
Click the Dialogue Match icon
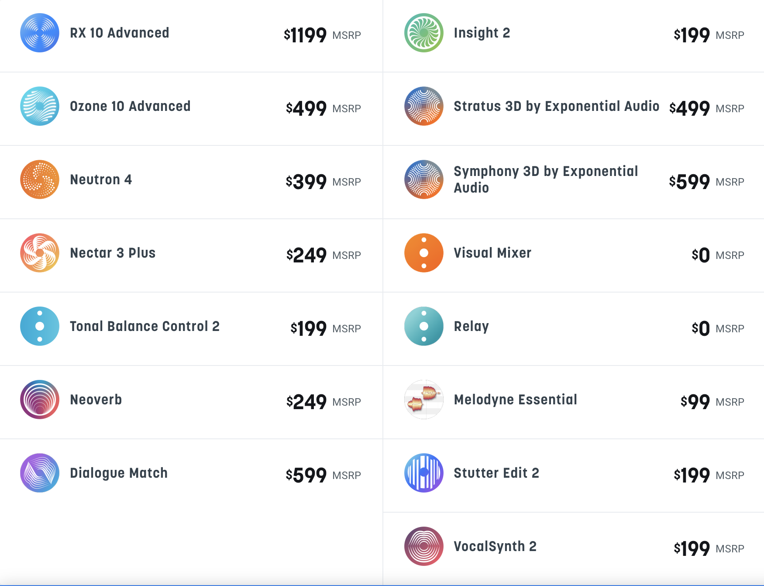pyautogui.click(x=40, y=473)
